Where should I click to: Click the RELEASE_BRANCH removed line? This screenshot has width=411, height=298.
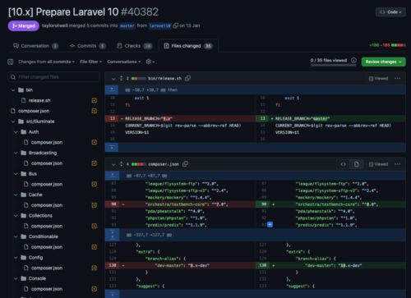180,118
